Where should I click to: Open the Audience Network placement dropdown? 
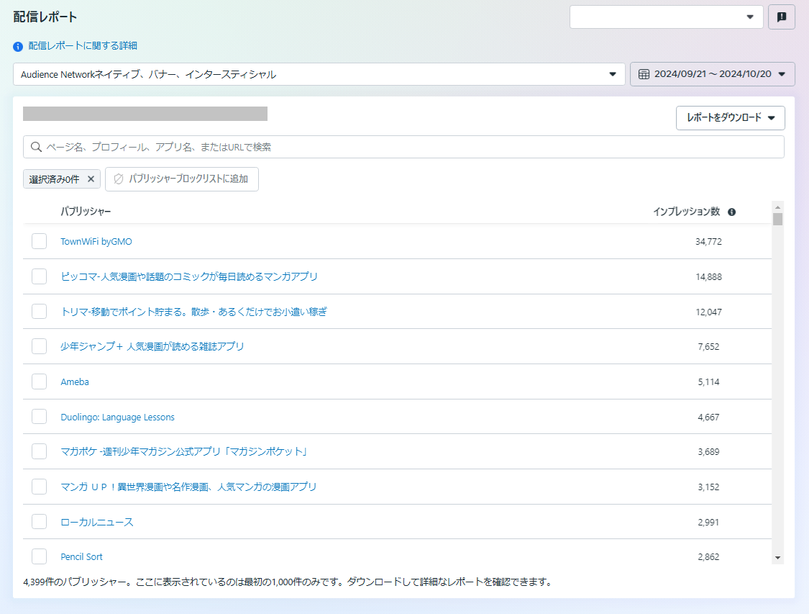(x=319, y=74)
